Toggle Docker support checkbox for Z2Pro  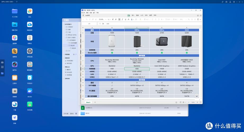click(137, 53)
